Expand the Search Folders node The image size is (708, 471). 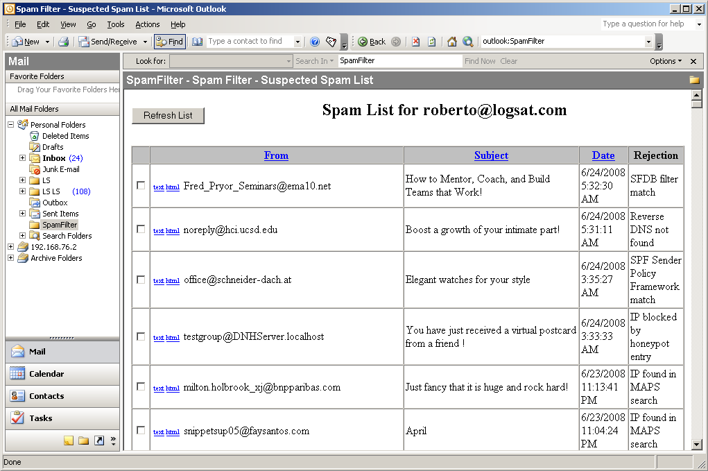click(x=22, y=235)
